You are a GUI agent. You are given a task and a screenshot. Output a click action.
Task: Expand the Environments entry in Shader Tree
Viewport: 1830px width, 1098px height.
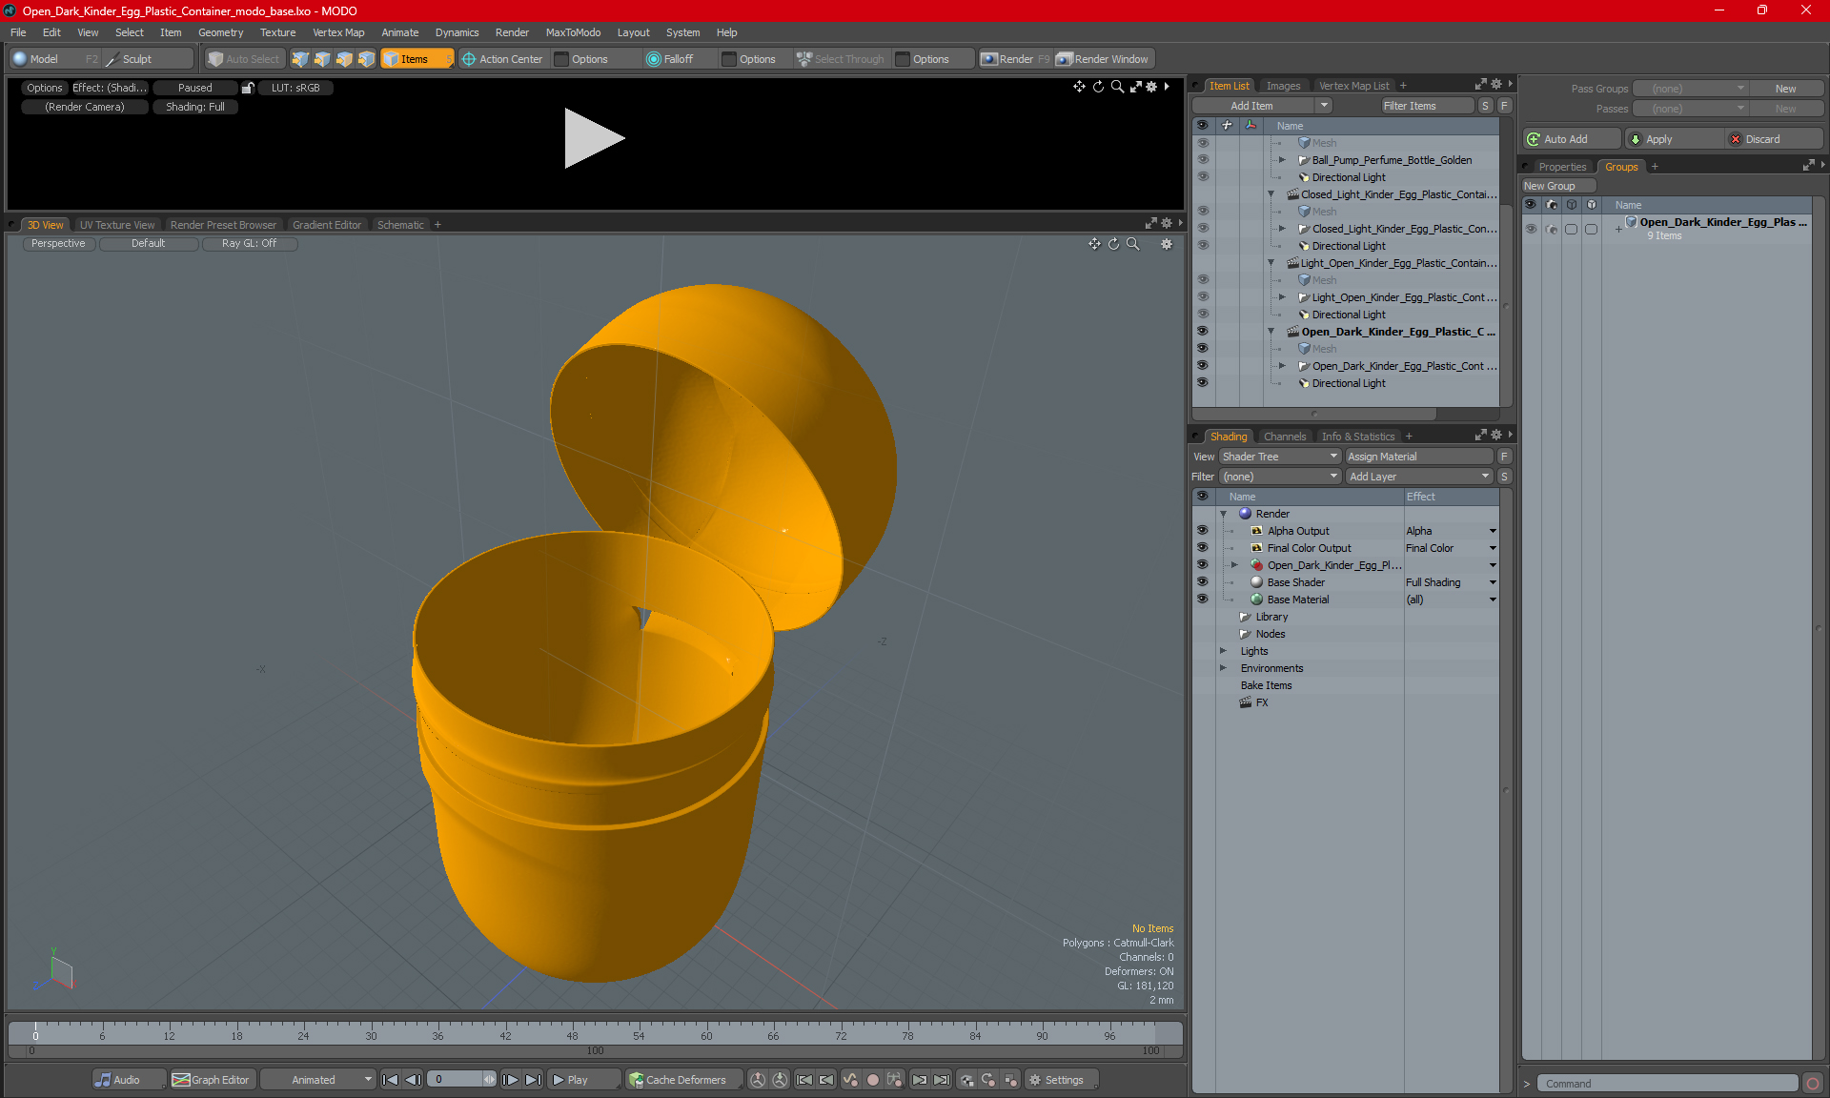coord(1223,668)
